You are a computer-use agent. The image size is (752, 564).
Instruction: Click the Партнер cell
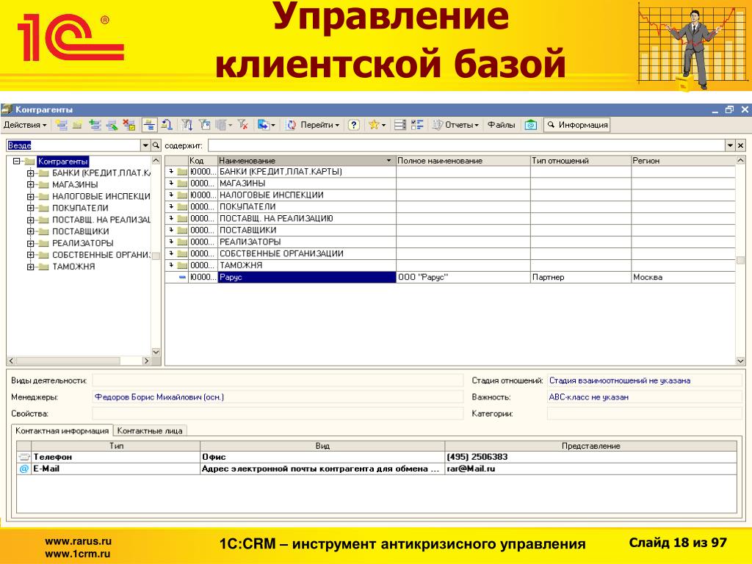[580, 277]
